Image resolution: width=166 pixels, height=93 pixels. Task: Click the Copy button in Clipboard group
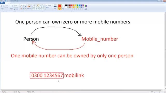pyautogui.click(x=6, y=7)
